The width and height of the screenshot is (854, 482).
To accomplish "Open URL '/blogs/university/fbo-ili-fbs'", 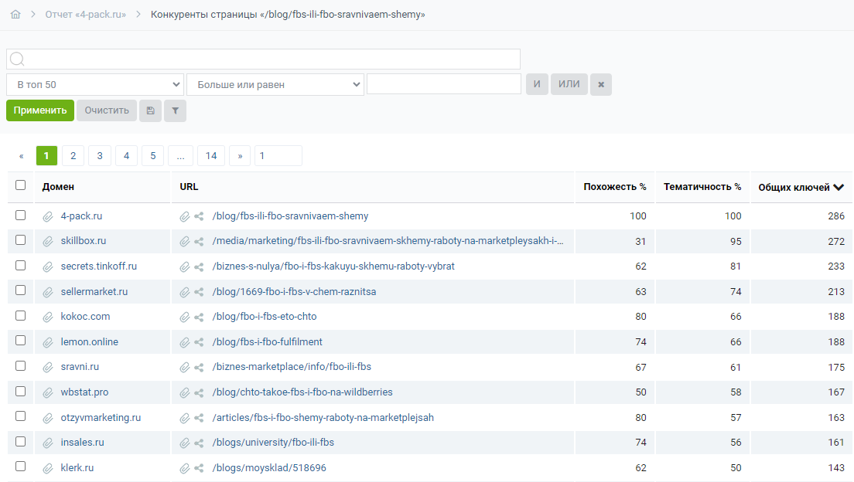I will 273,443.
